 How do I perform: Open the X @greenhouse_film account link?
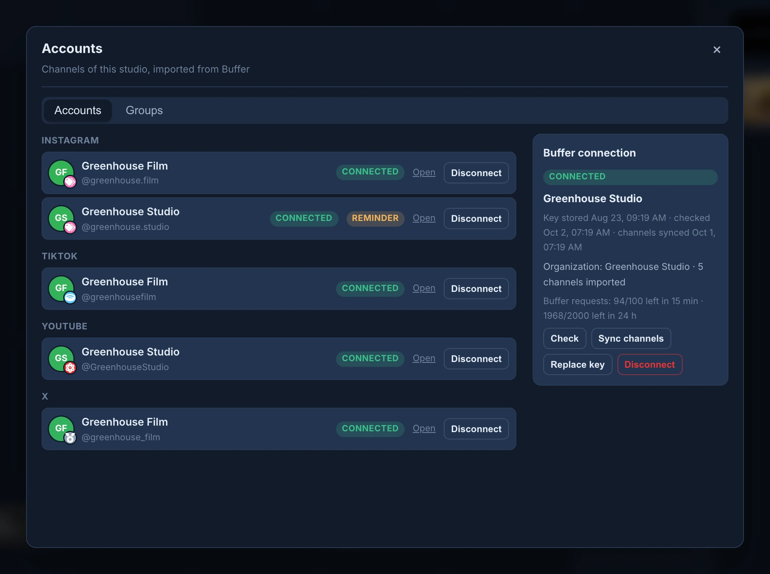424,428
